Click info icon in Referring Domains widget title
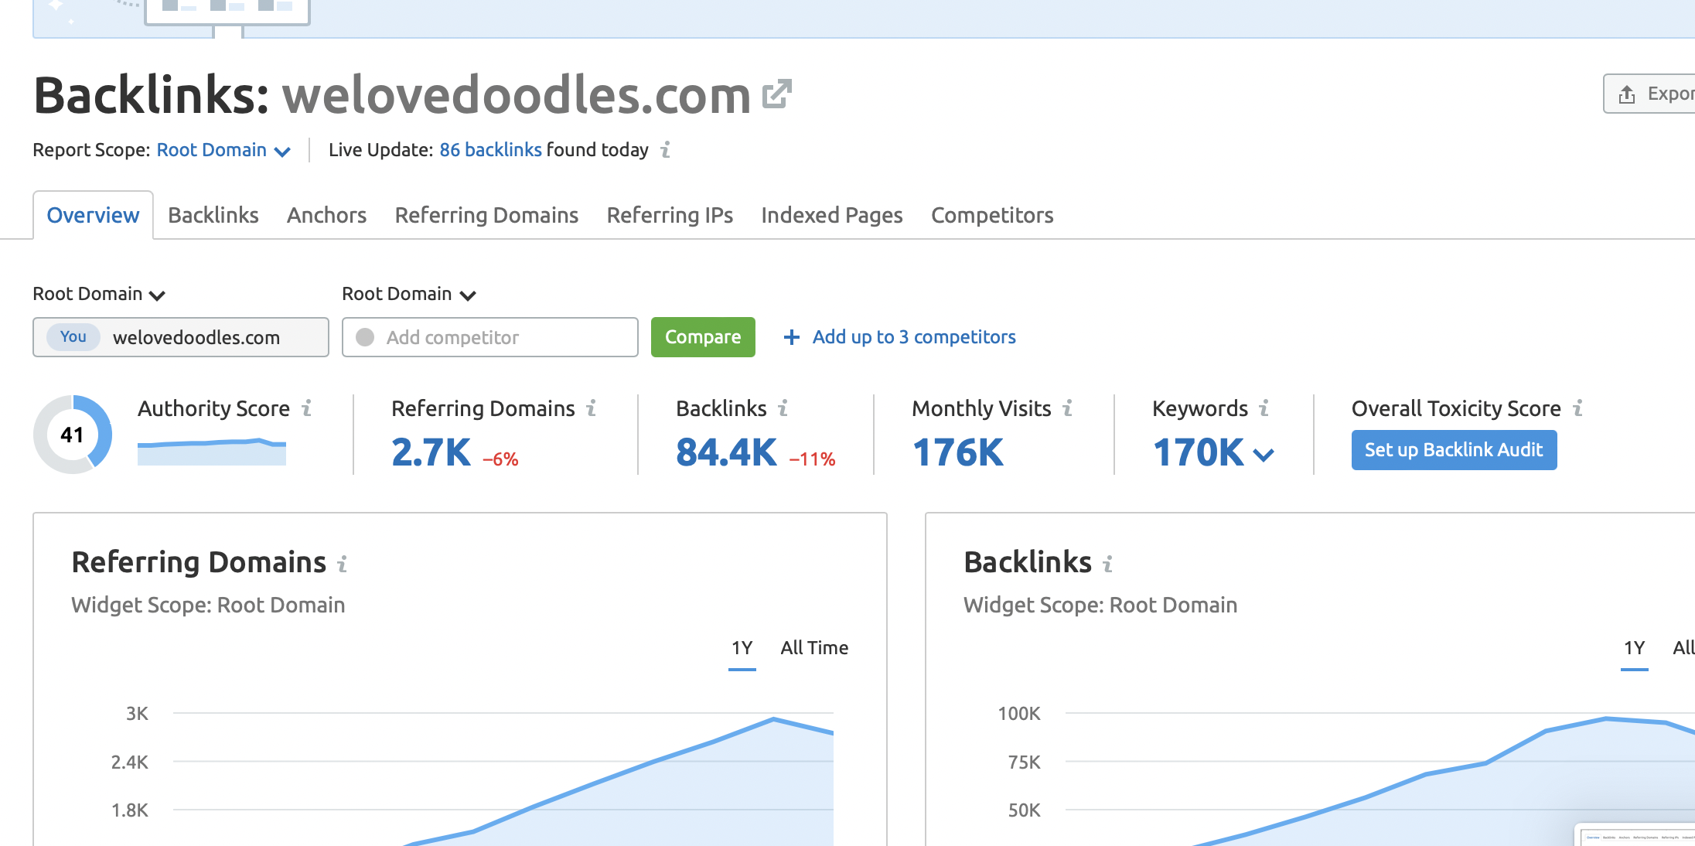 (343, 564)
